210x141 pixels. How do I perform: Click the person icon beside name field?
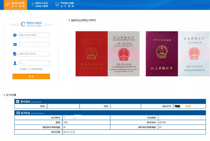[x=15, y=63]
